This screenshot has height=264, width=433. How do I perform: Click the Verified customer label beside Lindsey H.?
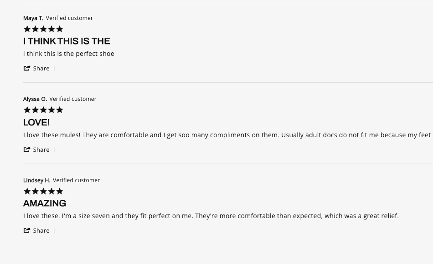pyautogui.click(x=76, y=180)
